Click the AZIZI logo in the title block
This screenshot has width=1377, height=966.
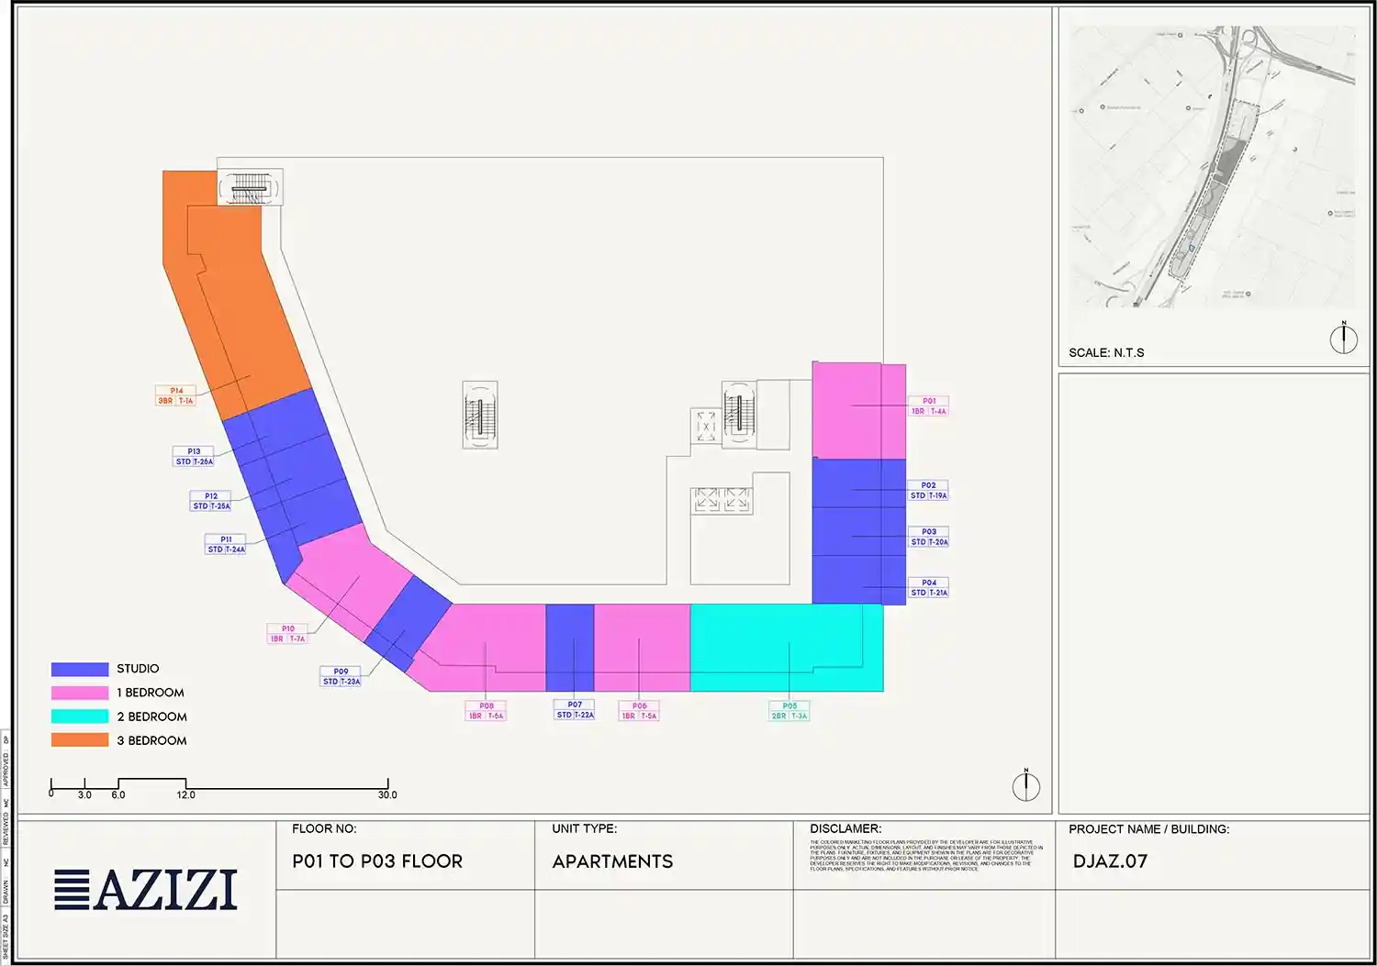click(x=146, y=889)
